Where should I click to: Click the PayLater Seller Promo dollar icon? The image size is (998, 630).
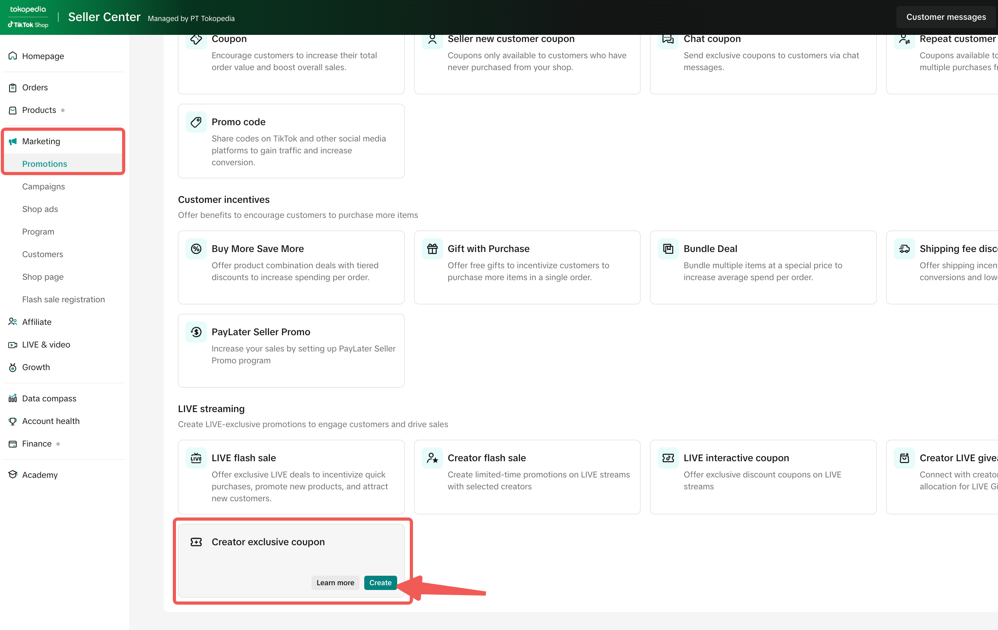(196, 332)
